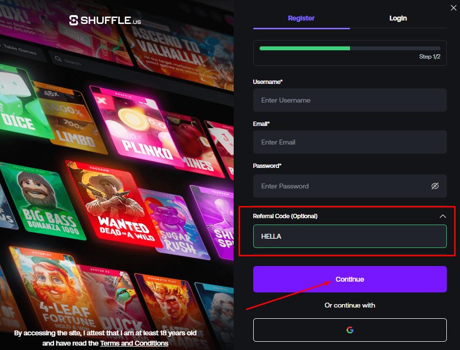Screen dimensions: 460x350
Task: Close the registration dialog
Action: tap(453, 7)
